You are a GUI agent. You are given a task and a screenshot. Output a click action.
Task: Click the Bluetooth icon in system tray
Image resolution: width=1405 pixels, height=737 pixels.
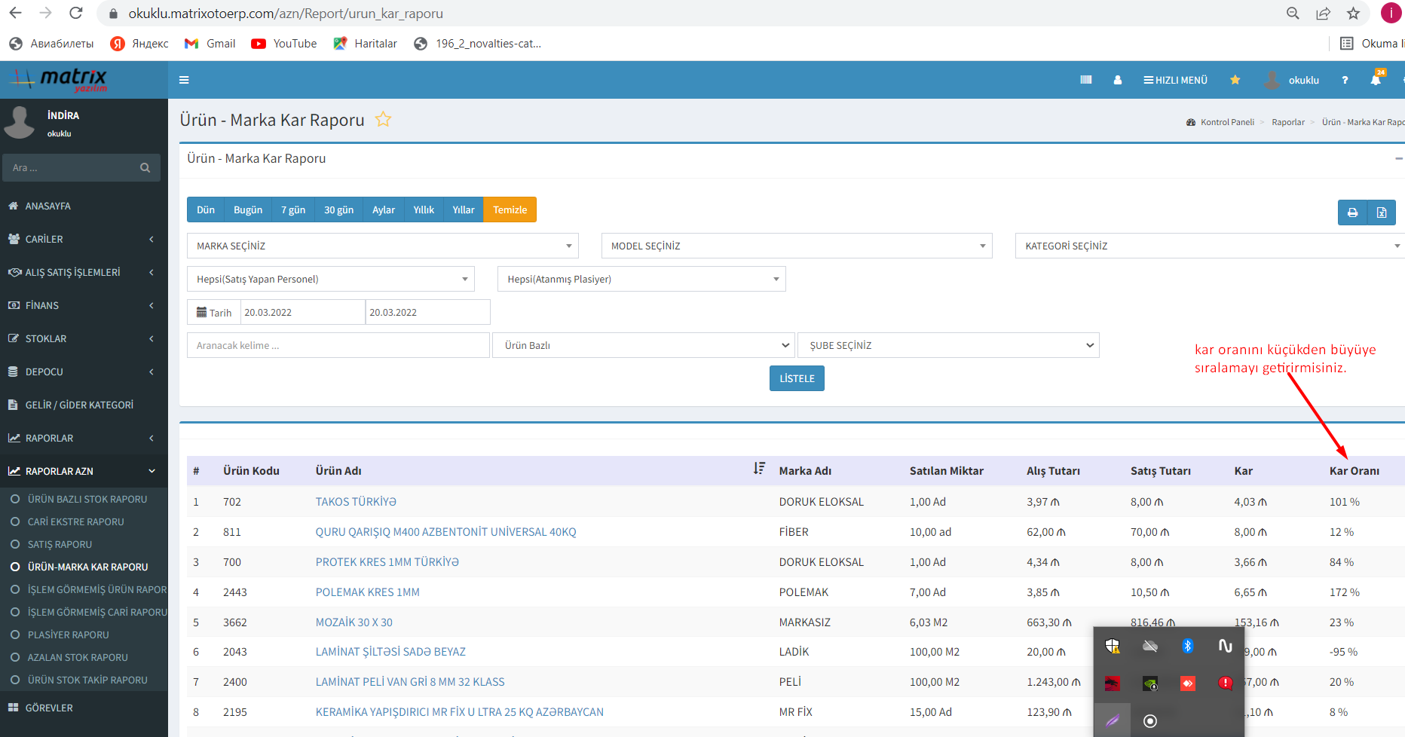point(1187,646)
